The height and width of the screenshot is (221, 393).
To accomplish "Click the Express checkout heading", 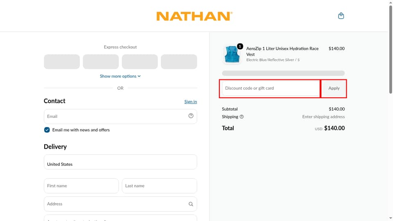I will point(120,47).
